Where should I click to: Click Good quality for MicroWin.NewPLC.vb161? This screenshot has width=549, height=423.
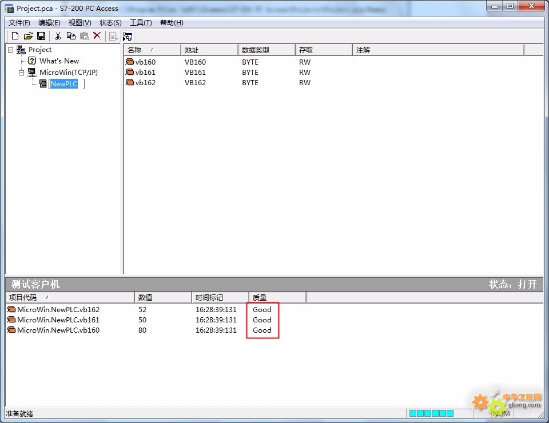tap(262, 320)
